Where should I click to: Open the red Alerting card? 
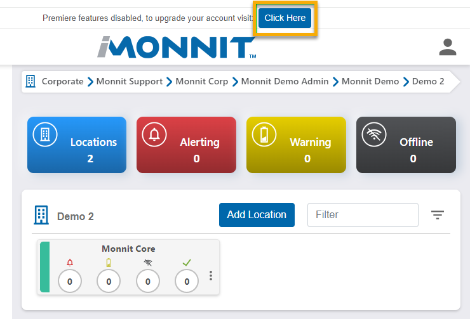(186, 145)
